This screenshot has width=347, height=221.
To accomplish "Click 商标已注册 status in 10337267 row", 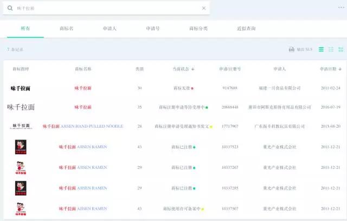I will pos(183,168).
